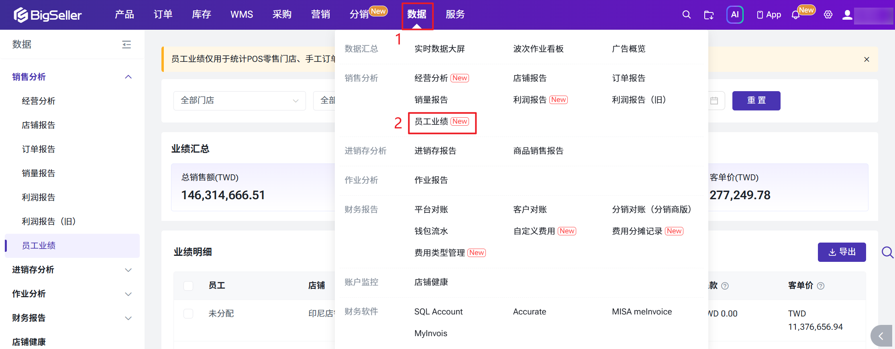This screenshot has width=895, height=349.
Task: Click the 导出 export button
Action: pyautogui.click(x=842, y=252)
